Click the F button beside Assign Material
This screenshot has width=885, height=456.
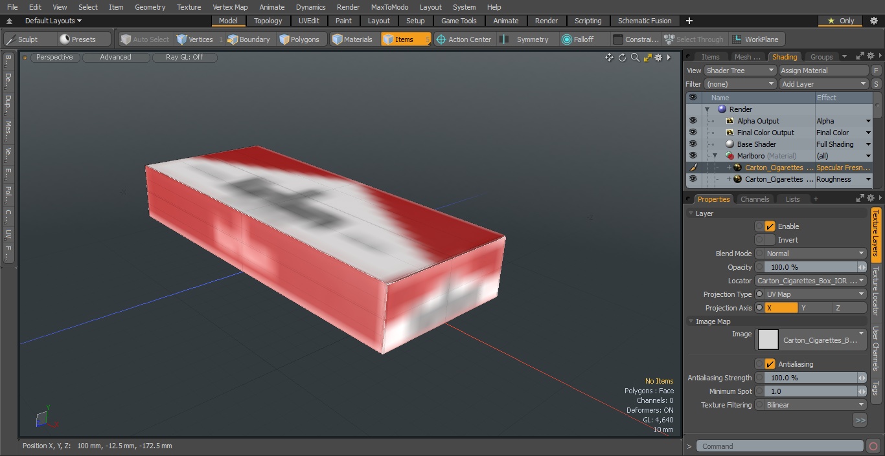pyautogui.click(x=876, y=71)
